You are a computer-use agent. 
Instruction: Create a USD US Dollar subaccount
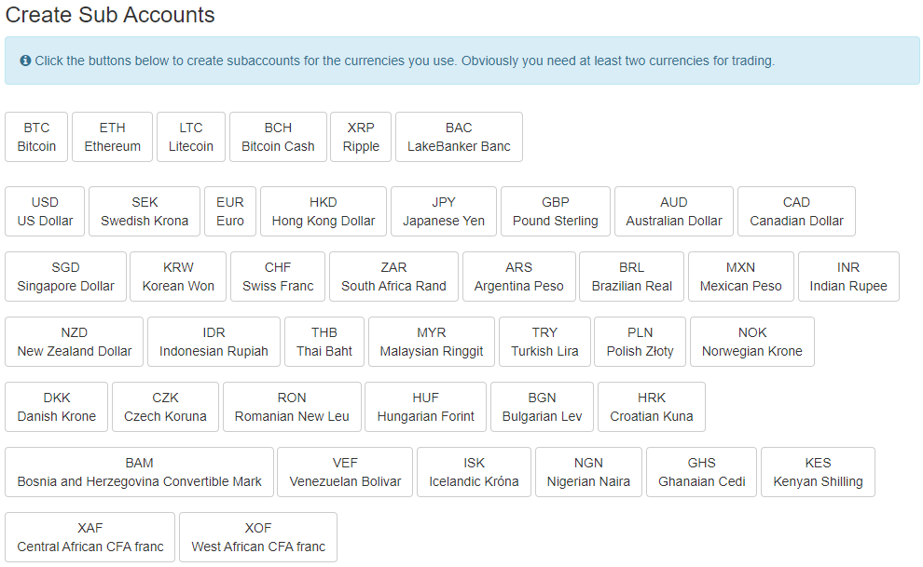[x=45, y=211]
